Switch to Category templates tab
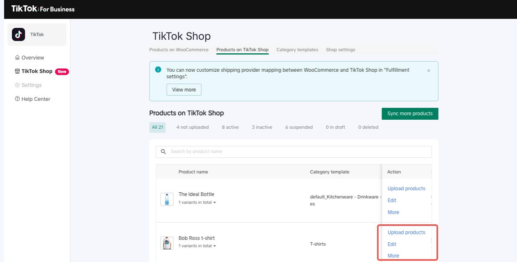The height and width of the screenshot is (262, 517). pyautogui.click(x=297, y=50)
